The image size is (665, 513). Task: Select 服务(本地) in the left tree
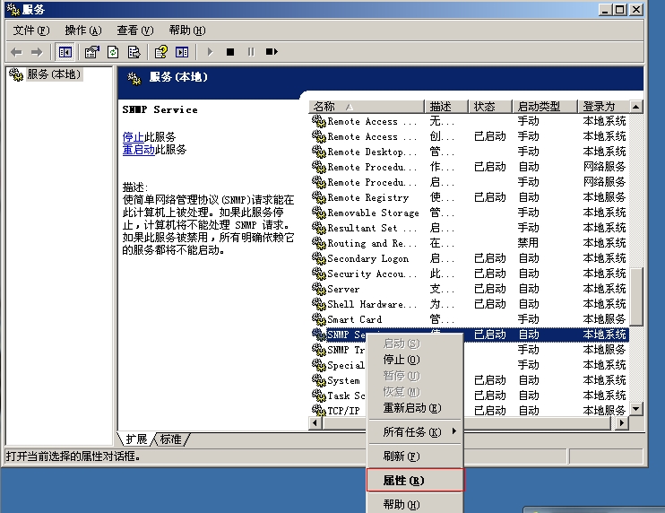[x=54, y=74]
